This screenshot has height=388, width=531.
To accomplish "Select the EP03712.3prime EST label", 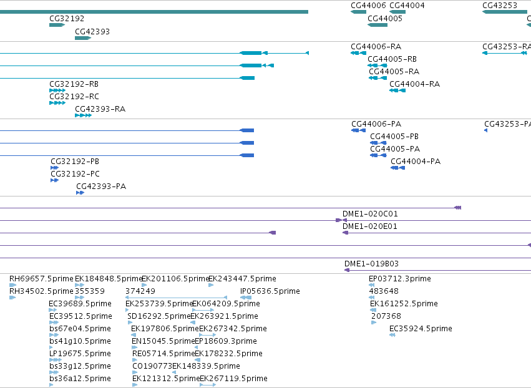I will [399, 279].
